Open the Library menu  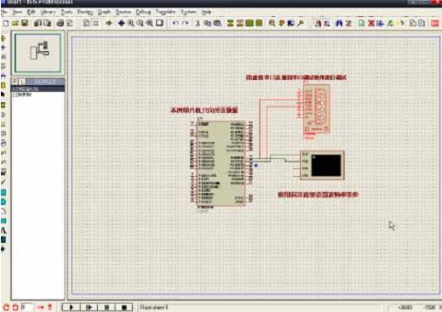pos(48,12)
